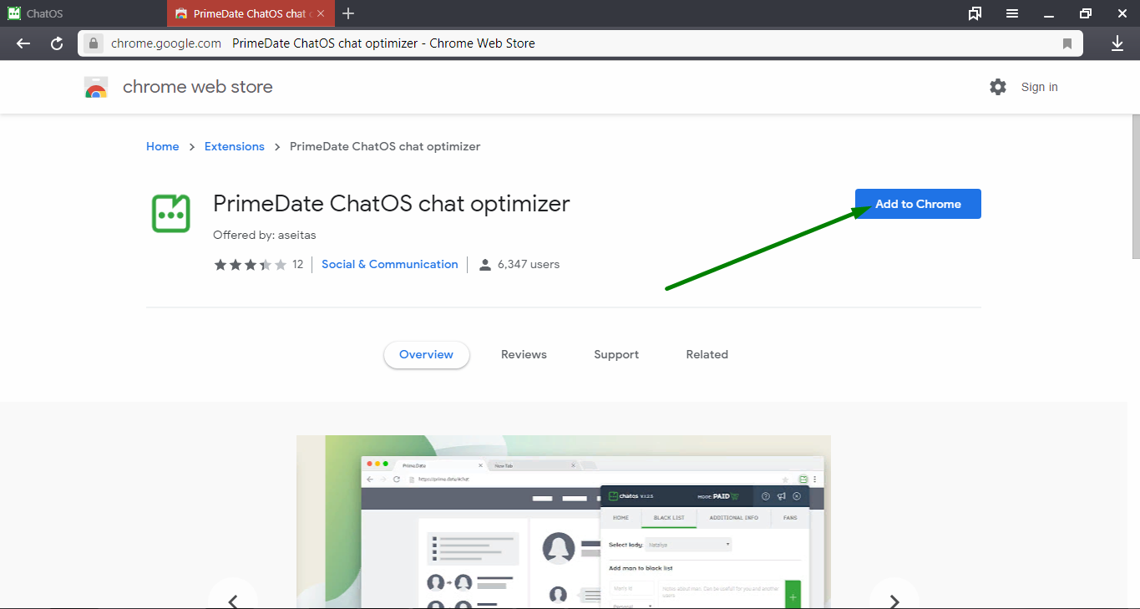Select the Overview tab
Screen dimensions: 1140x609
click(x=426, y=354)
